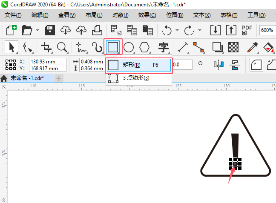Image resolution: width=276 pixels, height=203 pixels.
Task: Click the exclamation mark shape in triangle
Action: coord(235,146)
